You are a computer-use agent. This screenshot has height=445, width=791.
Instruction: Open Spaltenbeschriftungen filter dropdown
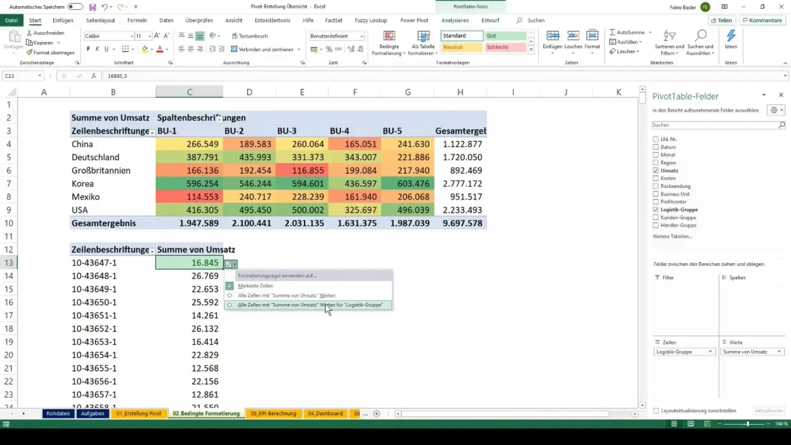(x=219, y=119)
